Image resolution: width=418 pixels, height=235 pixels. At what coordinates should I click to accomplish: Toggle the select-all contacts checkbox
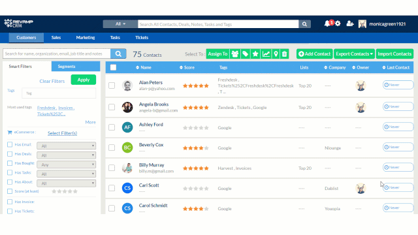tap(113, 67)
